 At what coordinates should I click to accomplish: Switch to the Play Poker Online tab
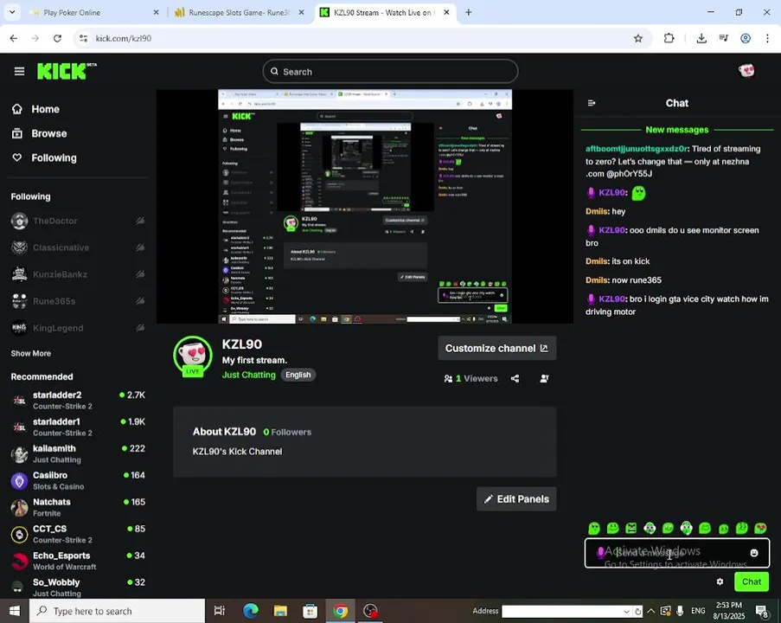point(93,12)
